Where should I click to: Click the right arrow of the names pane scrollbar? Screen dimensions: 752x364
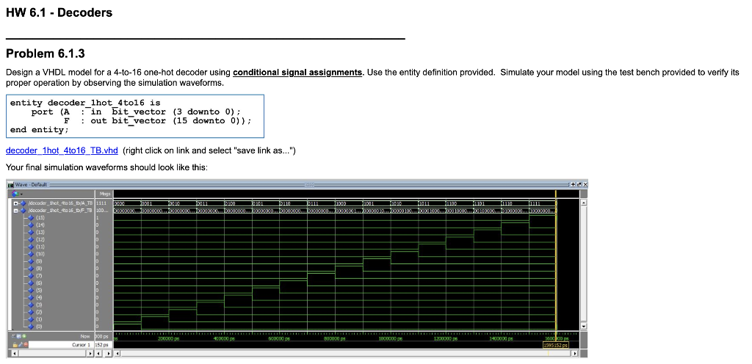pyautogui.click(x=90, y=354)
